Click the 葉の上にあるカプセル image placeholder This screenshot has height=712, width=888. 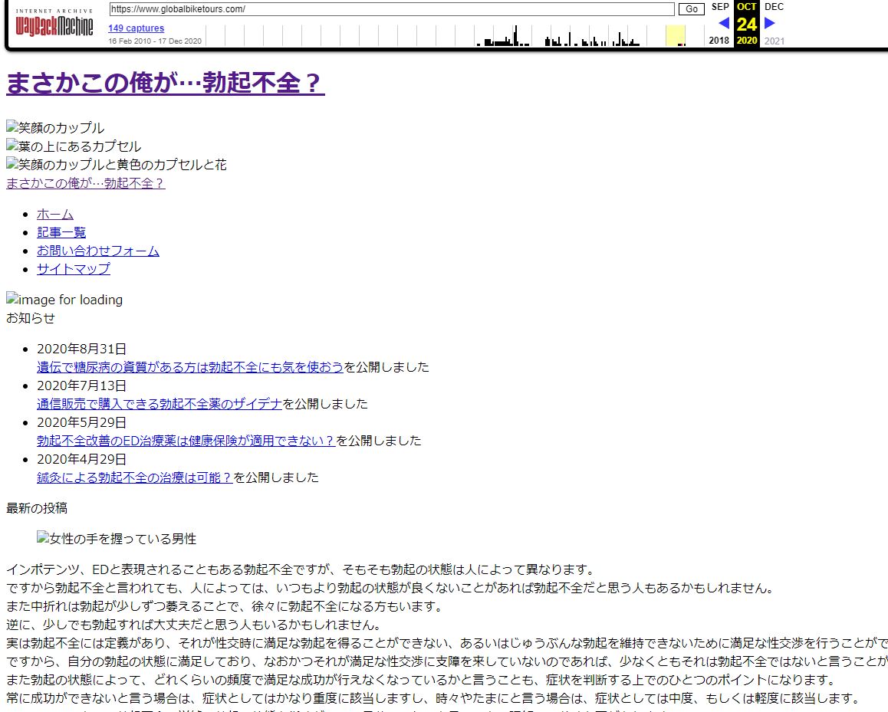[74, 146]
